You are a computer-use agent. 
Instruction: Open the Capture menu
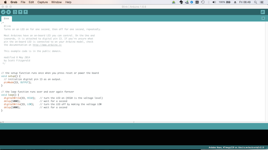pos(42,2)
